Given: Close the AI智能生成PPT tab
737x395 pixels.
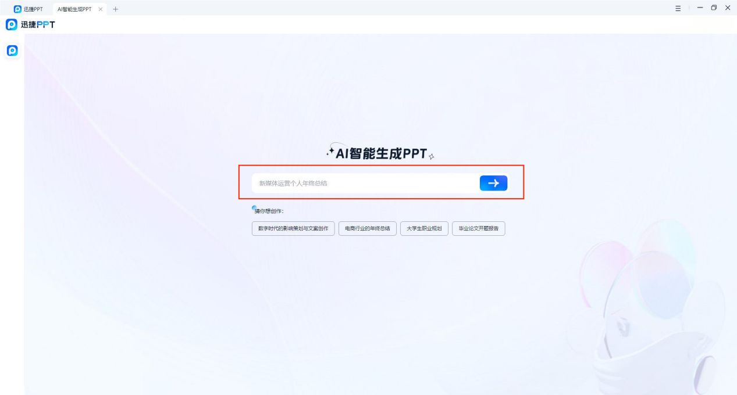Looking at the screenshot, I should click(x=101, y=9).
